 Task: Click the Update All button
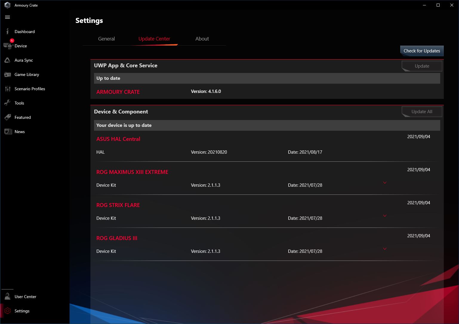422,112
